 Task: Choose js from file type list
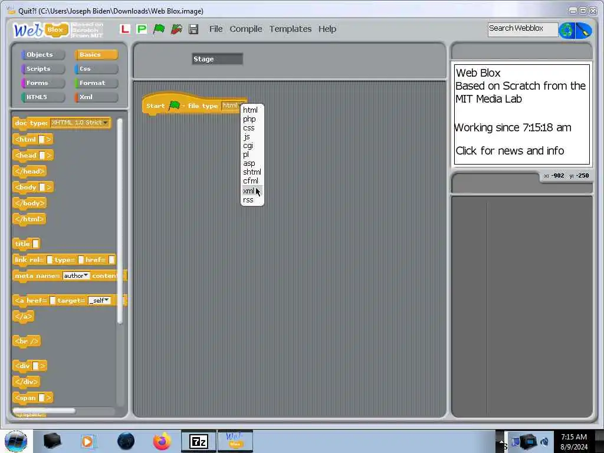(247, 137)
